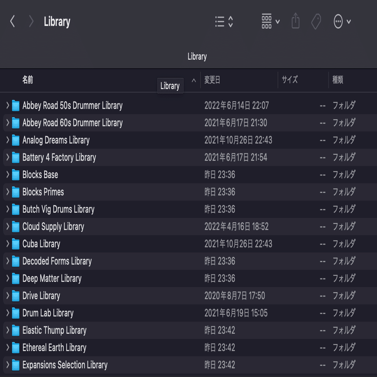Select the Ethereal Earth Library name
Image resolution: width=377 pixels, height=377 pixels.
tap(54, 348)
